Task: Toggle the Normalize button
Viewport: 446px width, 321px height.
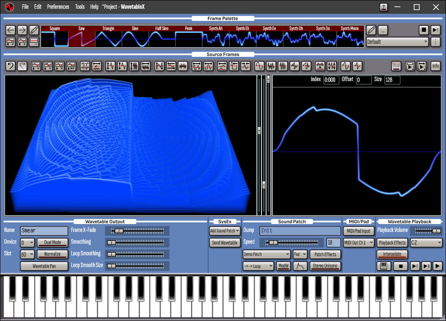Action: (x=53, y=254)
